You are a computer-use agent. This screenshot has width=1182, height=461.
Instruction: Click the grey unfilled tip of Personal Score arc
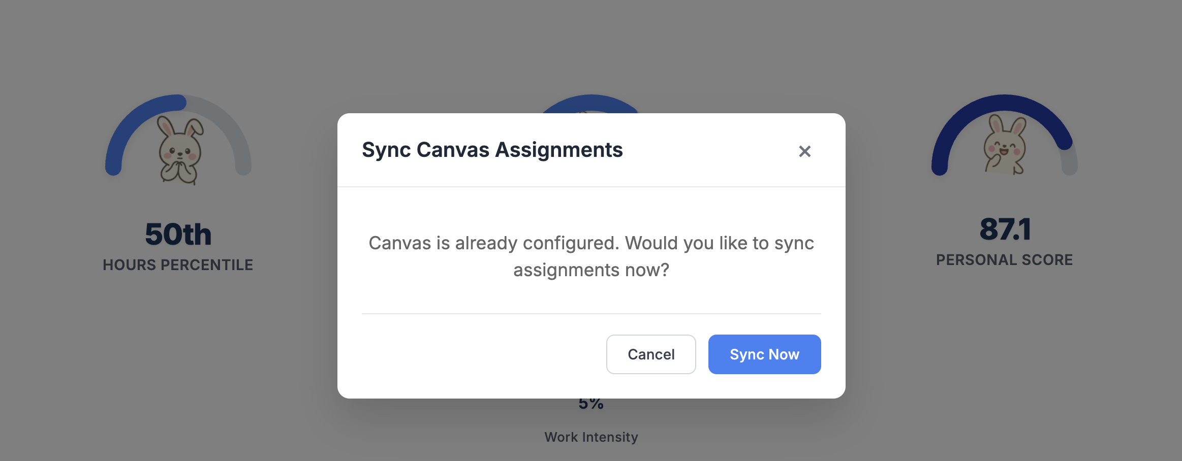[x=1070, y=162]
